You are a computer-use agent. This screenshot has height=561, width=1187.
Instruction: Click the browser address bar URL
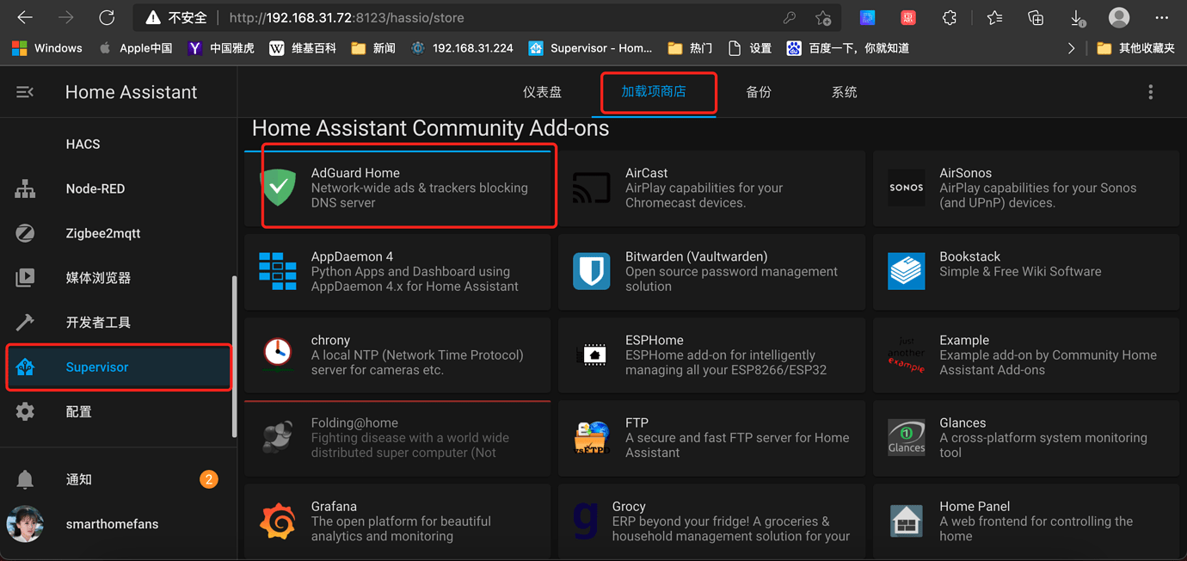point(344,17)
